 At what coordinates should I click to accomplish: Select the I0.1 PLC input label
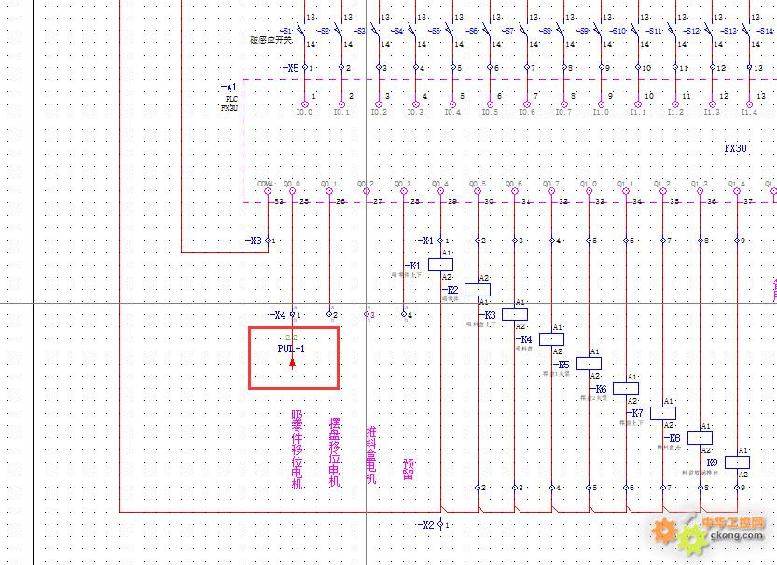coord(341,113)
